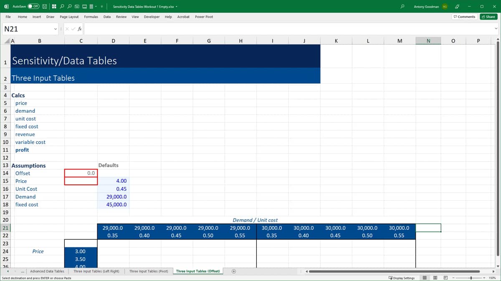The width and height of the screenshot is (501, 281).
Task: Open the Draw ribbon tab
Action: point(50,17)
